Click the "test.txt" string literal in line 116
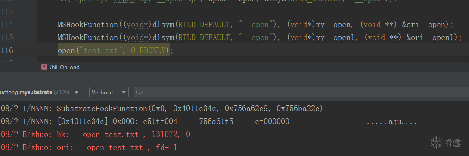Image resolution: width=469 pixels, height=156 pixels. [x=101, y=50]
